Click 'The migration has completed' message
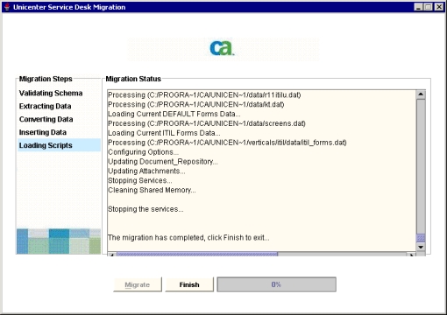Viewport: 447px width, 315px height. pos(188,238)
